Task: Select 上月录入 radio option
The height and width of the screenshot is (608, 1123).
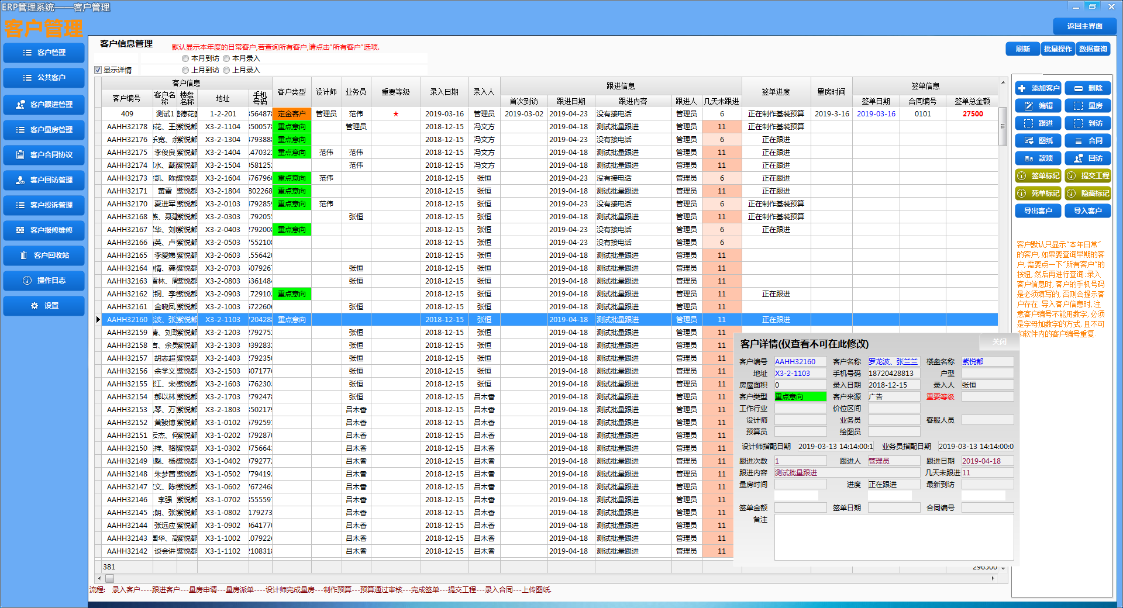Action: [x=226, y=70]
